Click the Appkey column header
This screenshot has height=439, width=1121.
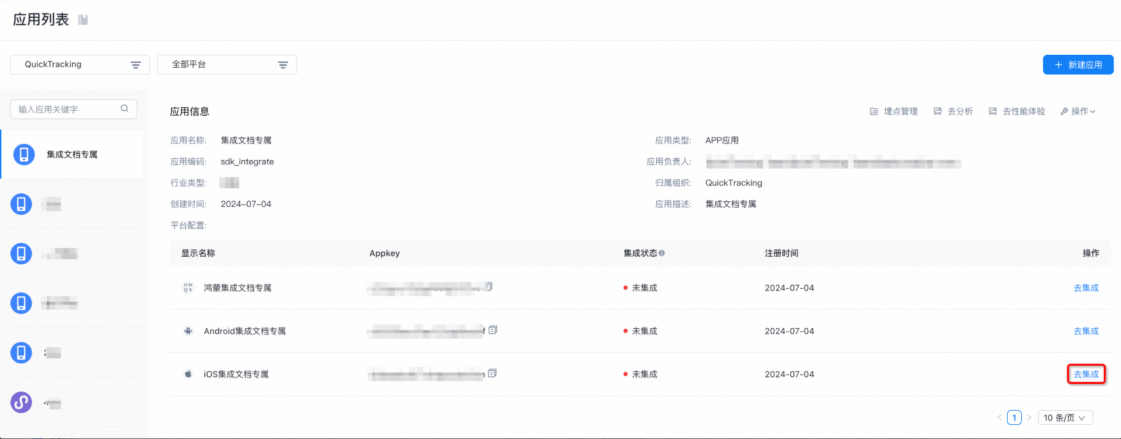coord(385,253)
